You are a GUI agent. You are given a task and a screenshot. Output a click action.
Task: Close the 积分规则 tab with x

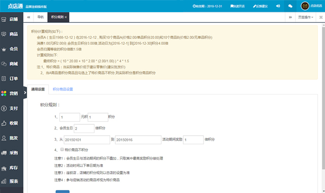[66, 17]
